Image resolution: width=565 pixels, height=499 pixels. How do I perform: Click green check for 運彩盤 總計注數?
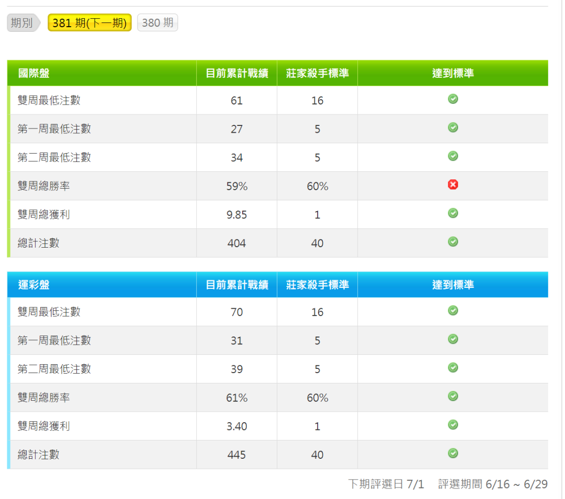click(x=453, y=454)
